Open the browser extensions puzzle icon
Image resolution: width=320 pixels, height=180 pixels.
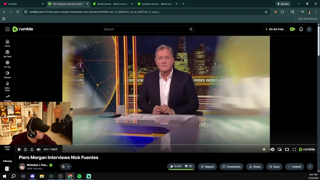click(x=282, y=12)
